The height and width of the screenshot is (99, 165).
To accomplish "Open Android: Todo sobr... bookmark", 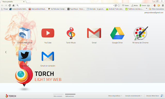I will (x=114, y=9).
